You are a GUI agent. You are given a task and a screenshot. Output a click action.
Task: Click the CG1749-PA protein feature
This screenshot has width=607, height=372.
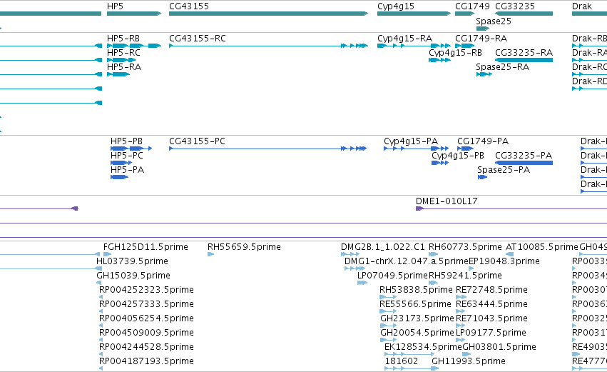(x=465, y=149)
